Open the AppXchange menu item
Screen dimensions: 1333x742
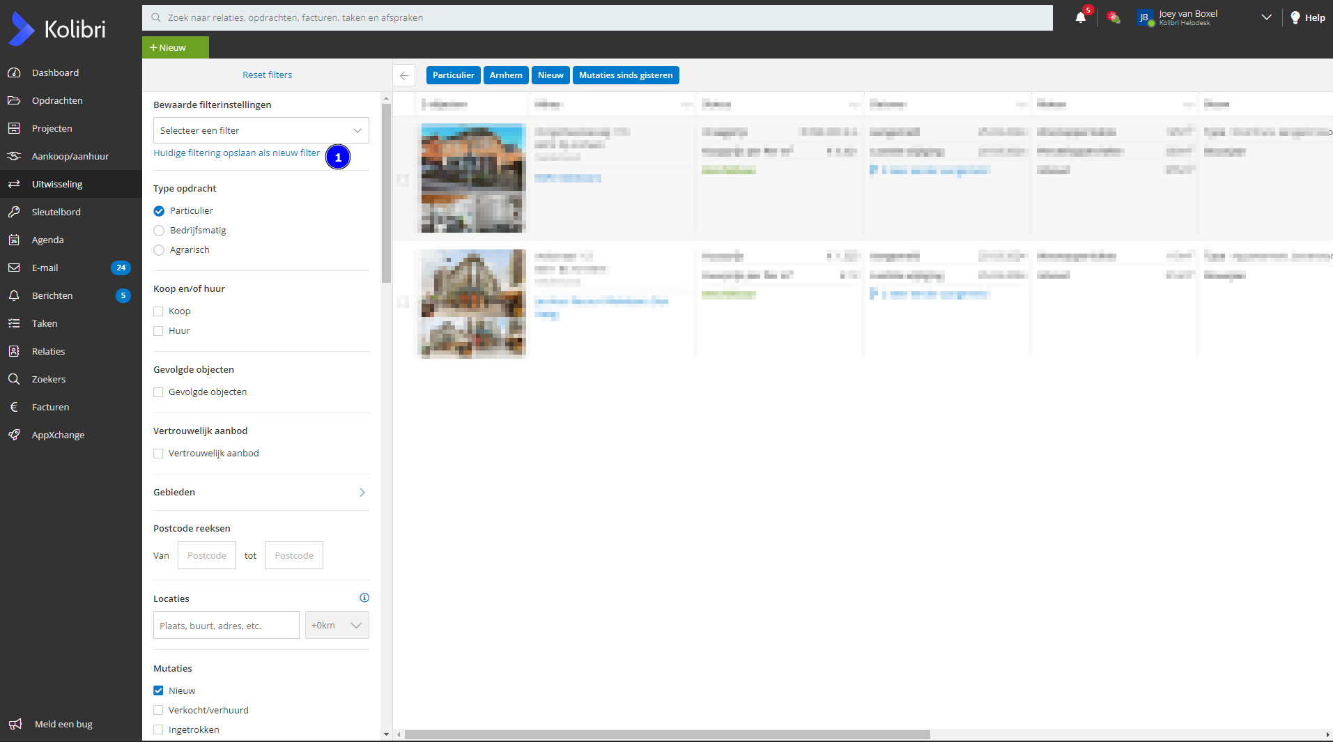click(71, 435)
